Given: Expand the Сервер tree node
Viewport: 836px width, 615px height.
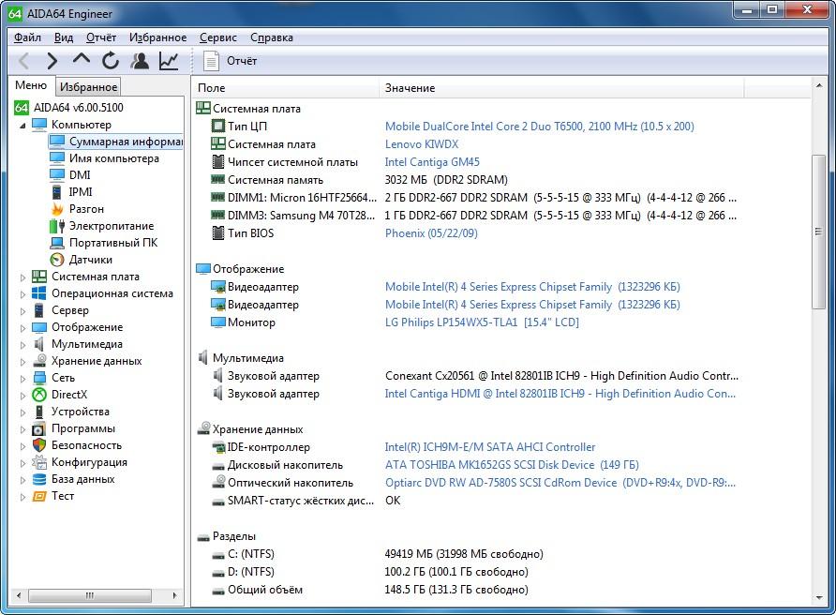Looking at the screenshot, I should tap(22, 311).
